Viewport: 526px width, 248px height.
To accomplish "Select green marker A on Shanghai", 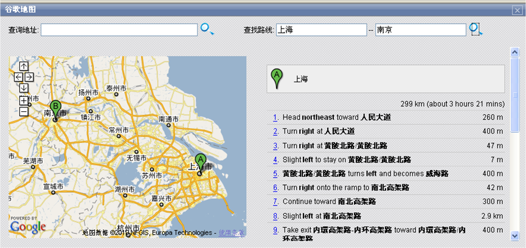I will (200, 163).
